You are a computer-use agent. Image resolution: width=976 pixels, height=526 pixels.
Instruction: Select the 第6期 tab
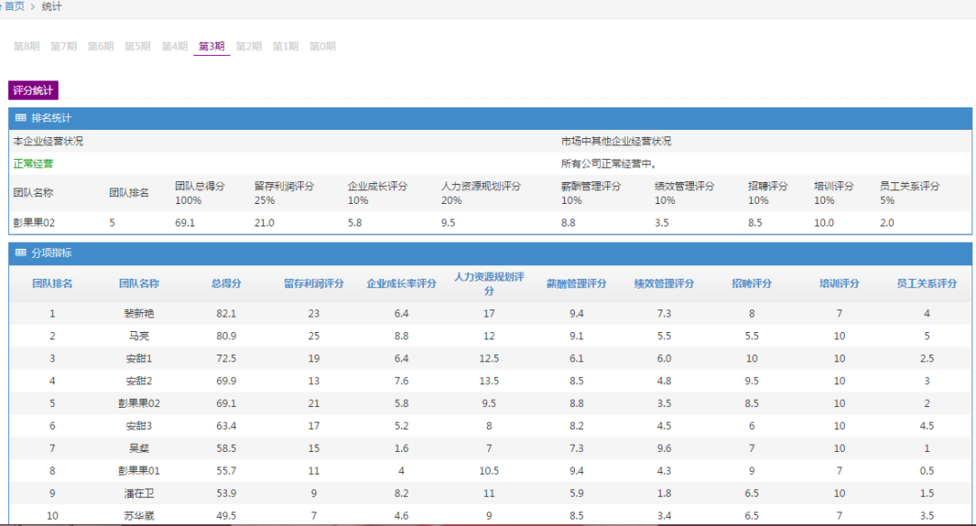tap(100, 46)
